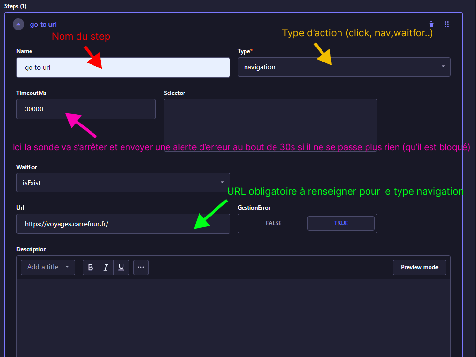Click the go to url step title
This screenshot has height=357, width=476.
click(44, 24)
